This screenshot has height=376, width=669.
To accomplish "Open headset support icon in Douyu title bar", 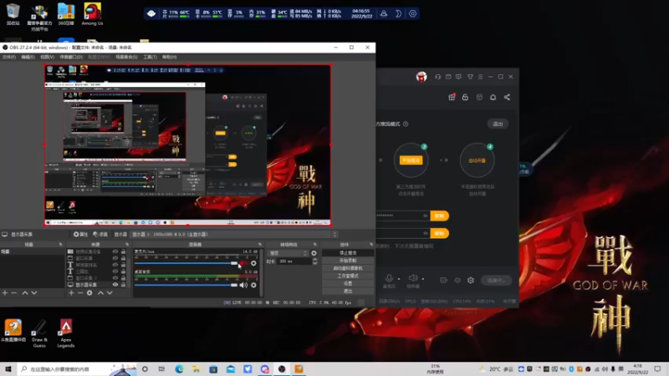I will tap(437, 77).
